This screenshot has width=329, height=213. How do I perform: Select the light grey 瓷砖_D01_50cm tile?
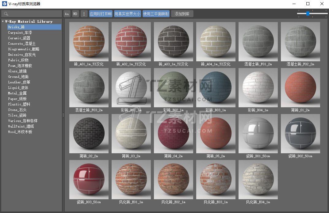tap(258, 134)
